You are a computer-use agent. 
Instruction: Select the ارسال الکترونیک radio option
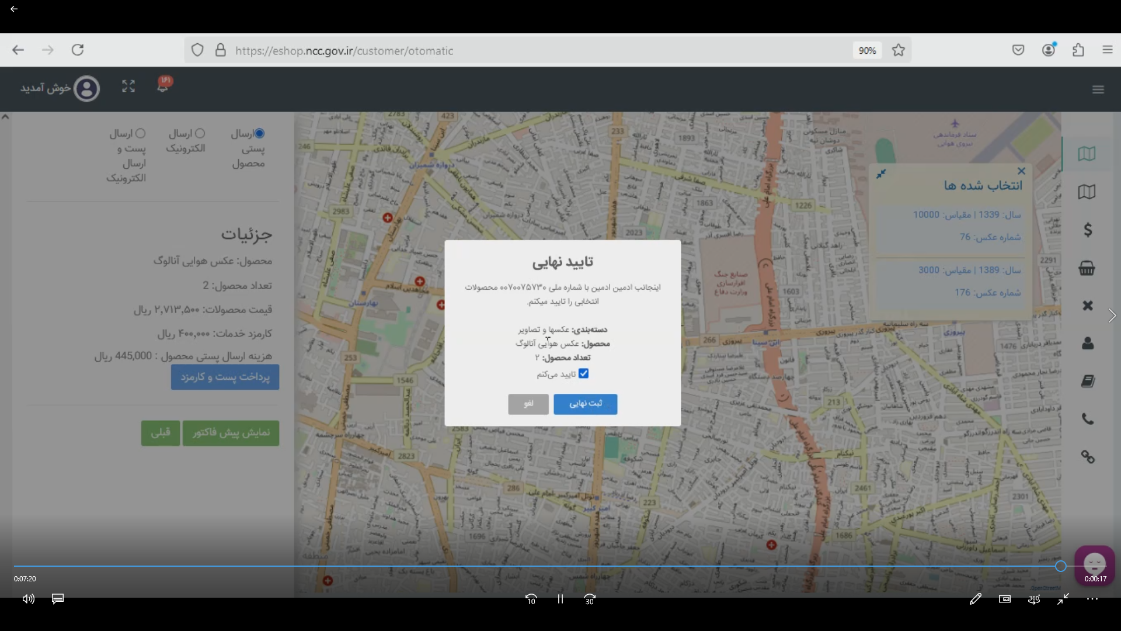pyautogui.click(x=200, y=133)
